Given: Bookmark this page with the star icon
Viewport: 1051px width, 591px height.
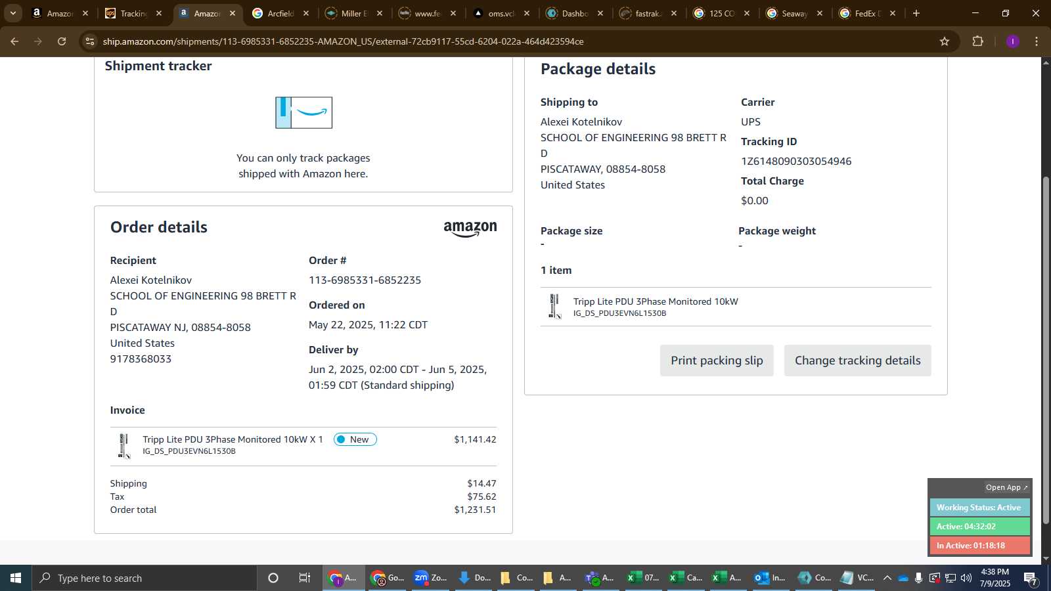Looking at the screenshot, I should click(x=945, y=41).
